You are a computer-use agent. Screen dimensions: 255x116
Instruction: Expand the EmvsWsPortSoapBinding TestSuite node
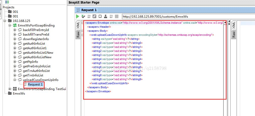(10, 89)
